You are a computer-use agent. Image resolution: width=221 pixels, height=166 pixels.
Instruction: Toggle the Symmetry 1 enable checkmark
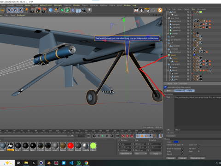(192, 30)
